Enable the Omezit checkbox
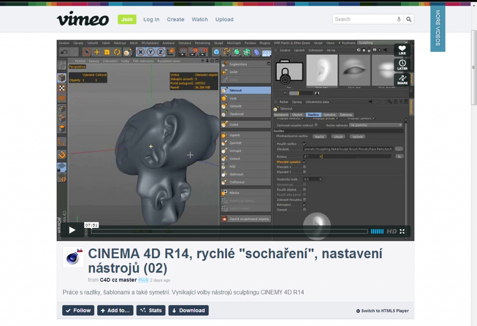The image size is (477, 326). point(305,210)
